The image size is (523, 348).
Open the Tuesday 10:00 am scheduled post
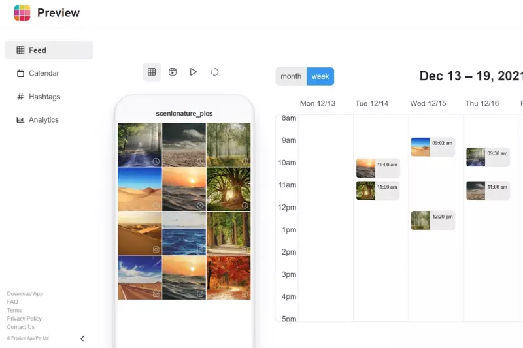tap(378, 168)
